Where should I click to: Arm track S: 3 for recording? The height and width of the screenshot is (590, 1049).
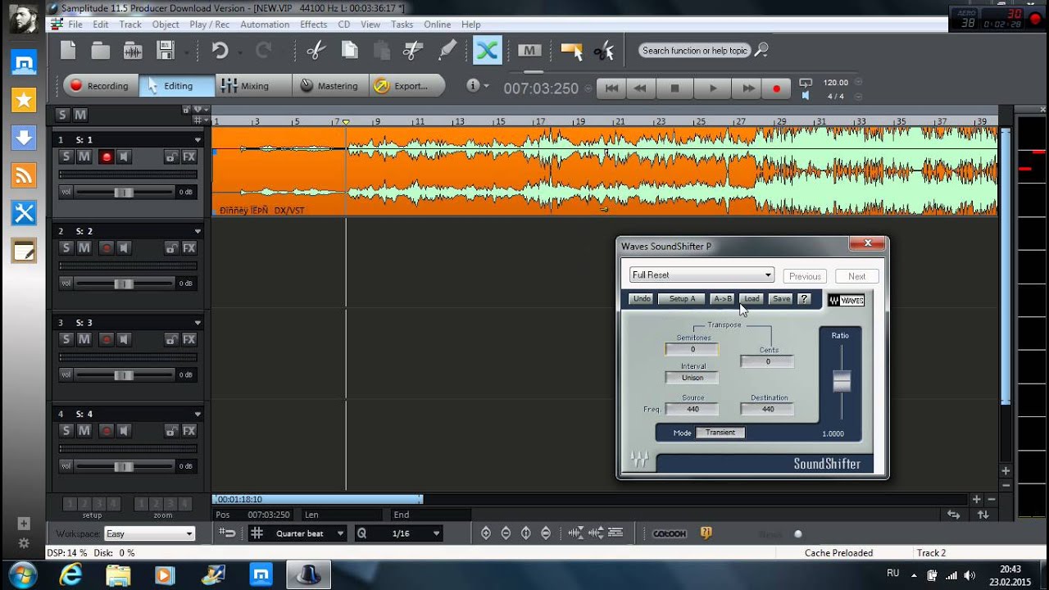point(106,339)
